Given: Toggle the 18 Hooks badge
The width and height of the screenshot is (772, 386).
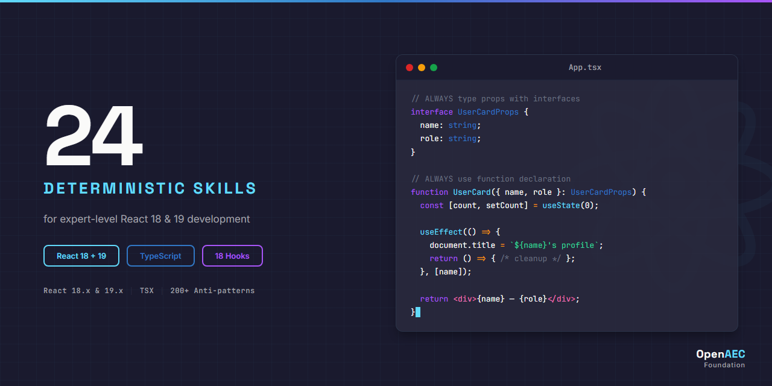Looking at the screenshot, I should (232, 256).
